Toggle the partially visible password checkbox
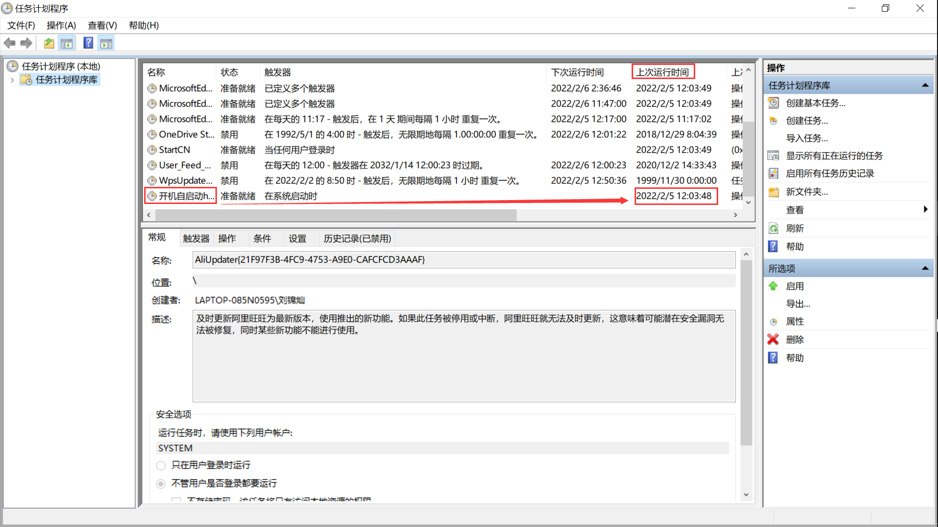 coord(176,500)
